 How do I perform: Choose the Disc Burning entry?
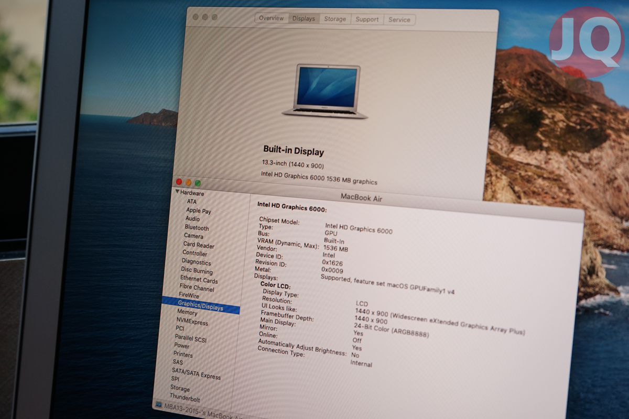[197, 271]
